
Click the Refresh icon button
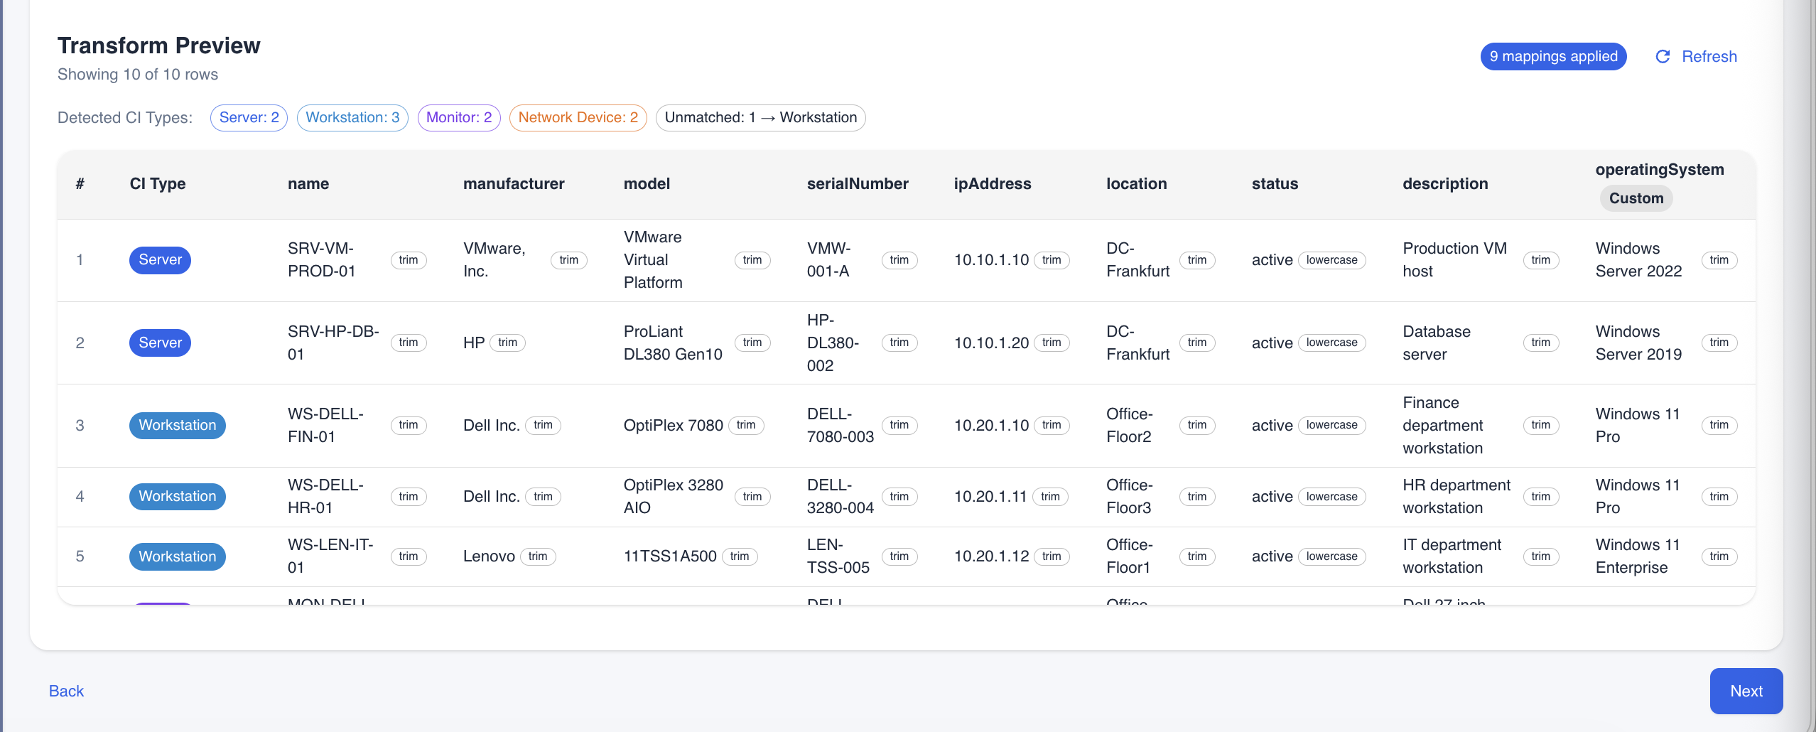[1663, 57]
